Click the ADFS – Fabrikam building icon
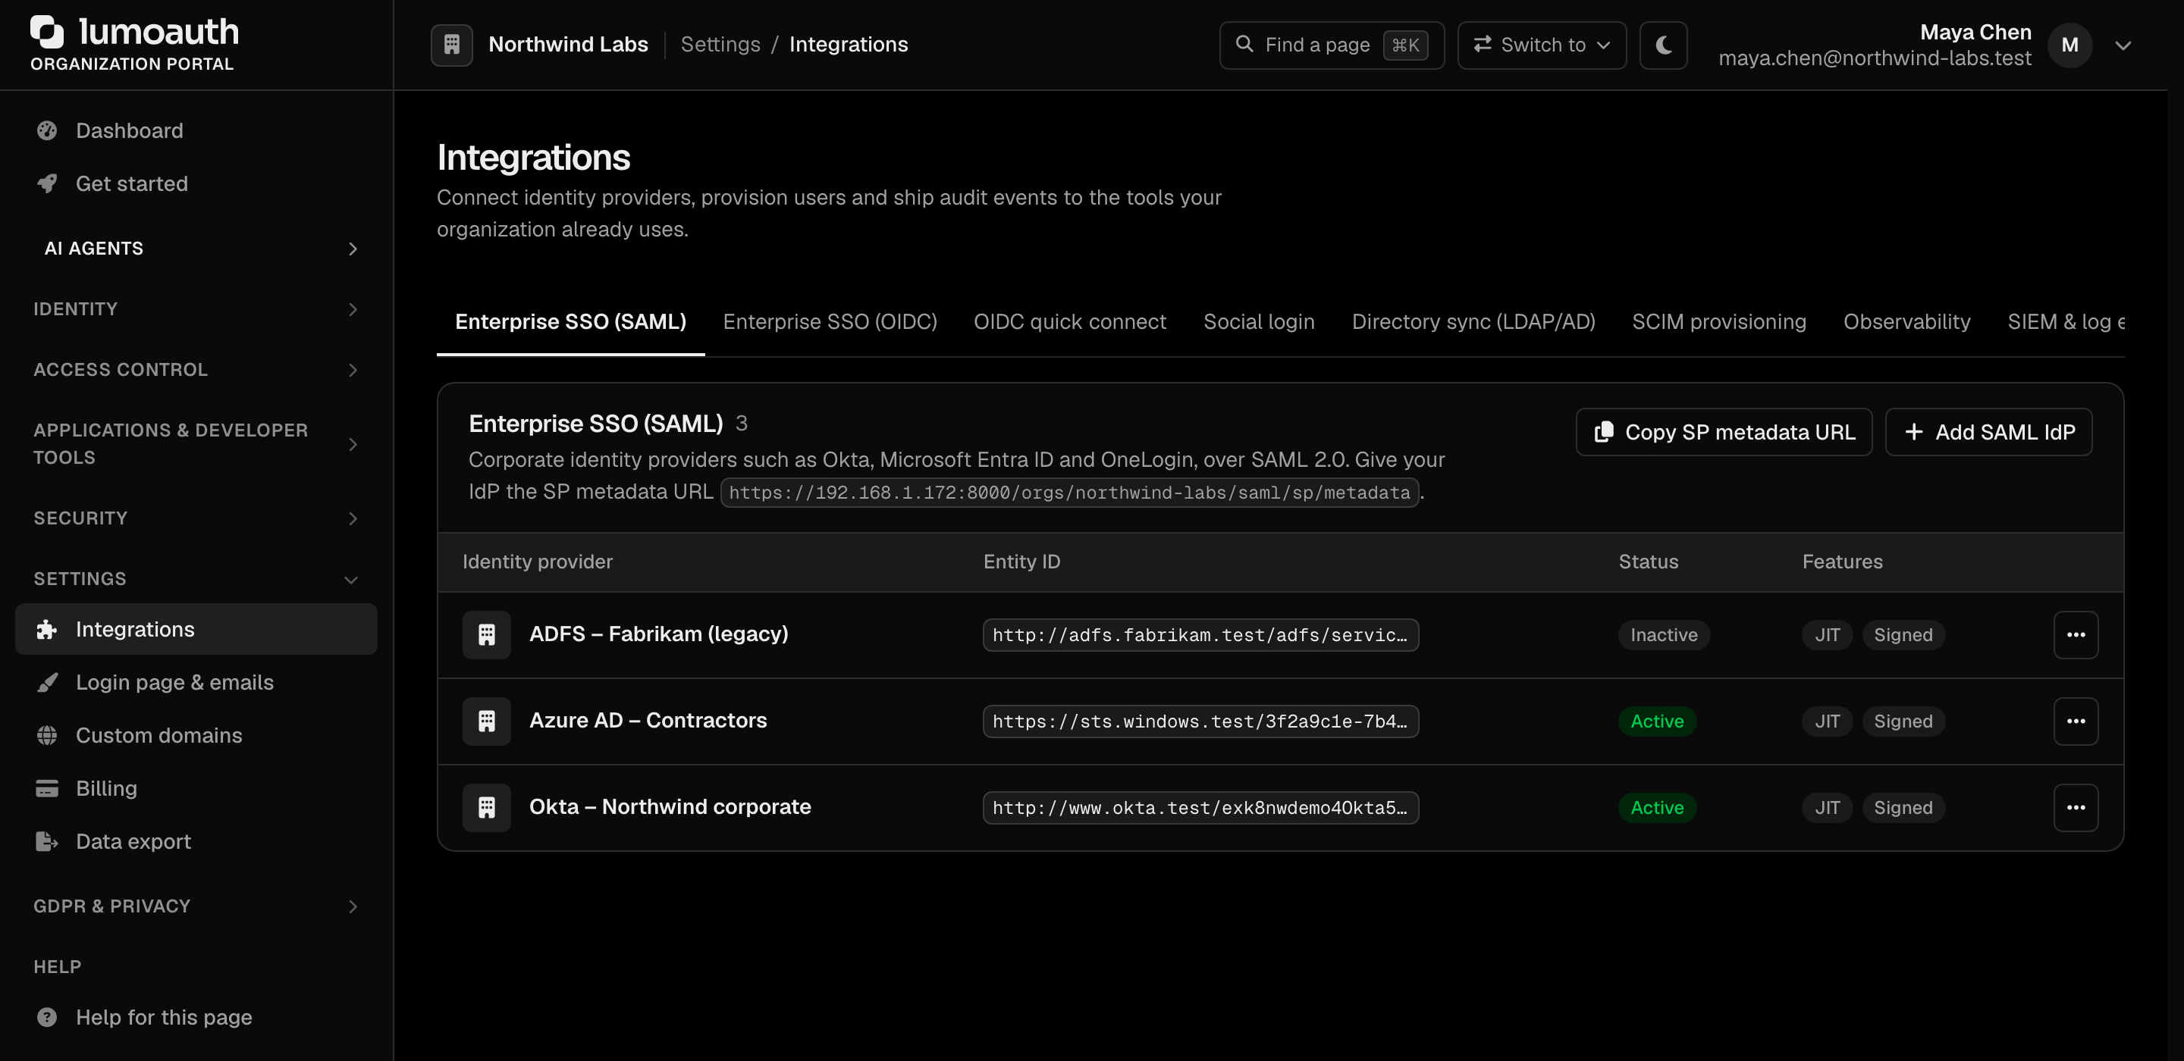Screen dimensions: 2184x1061 pyautogui.click(x=487, y=635)
